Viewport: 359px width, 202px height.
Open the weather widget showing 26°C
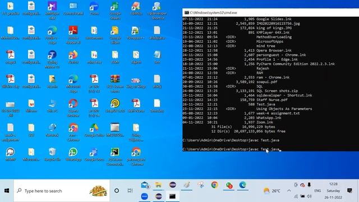tap(271, 191)
